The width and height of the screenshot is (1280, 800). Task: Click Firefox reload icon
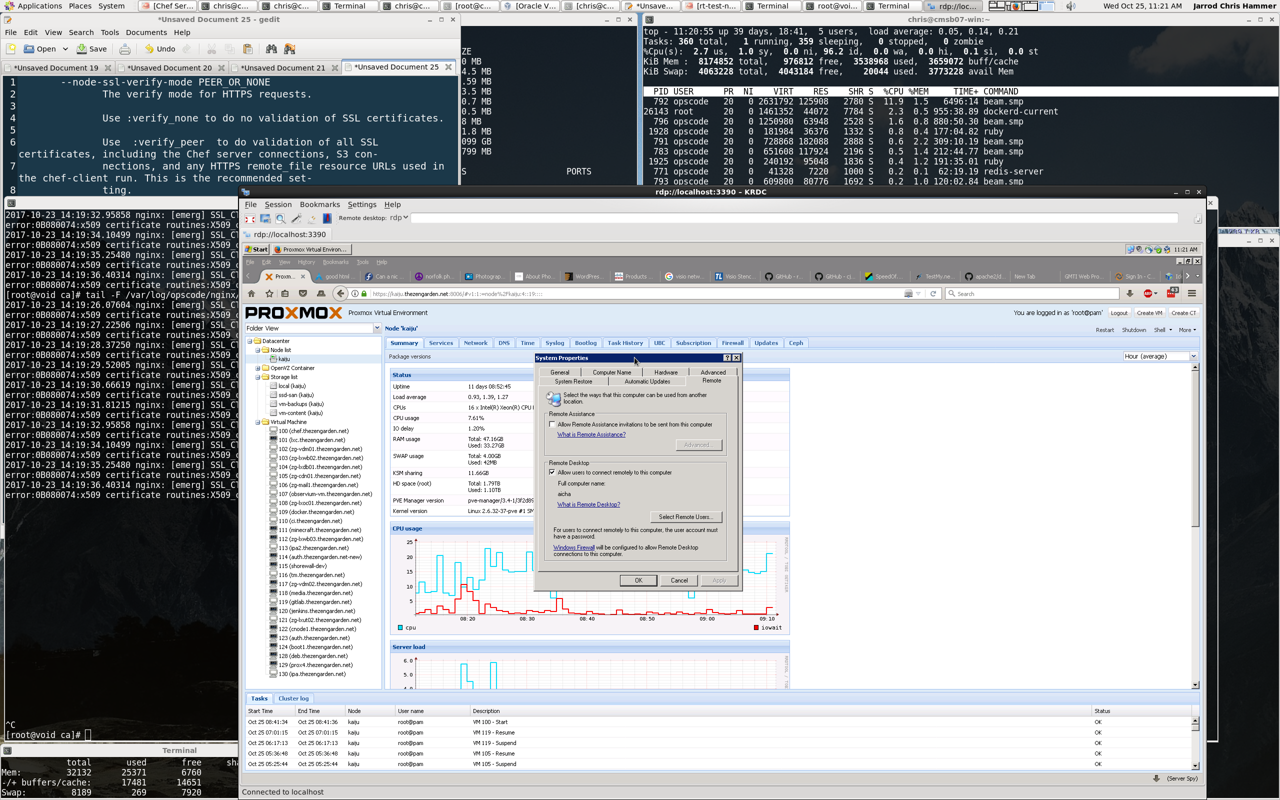[x=933, y=293]
